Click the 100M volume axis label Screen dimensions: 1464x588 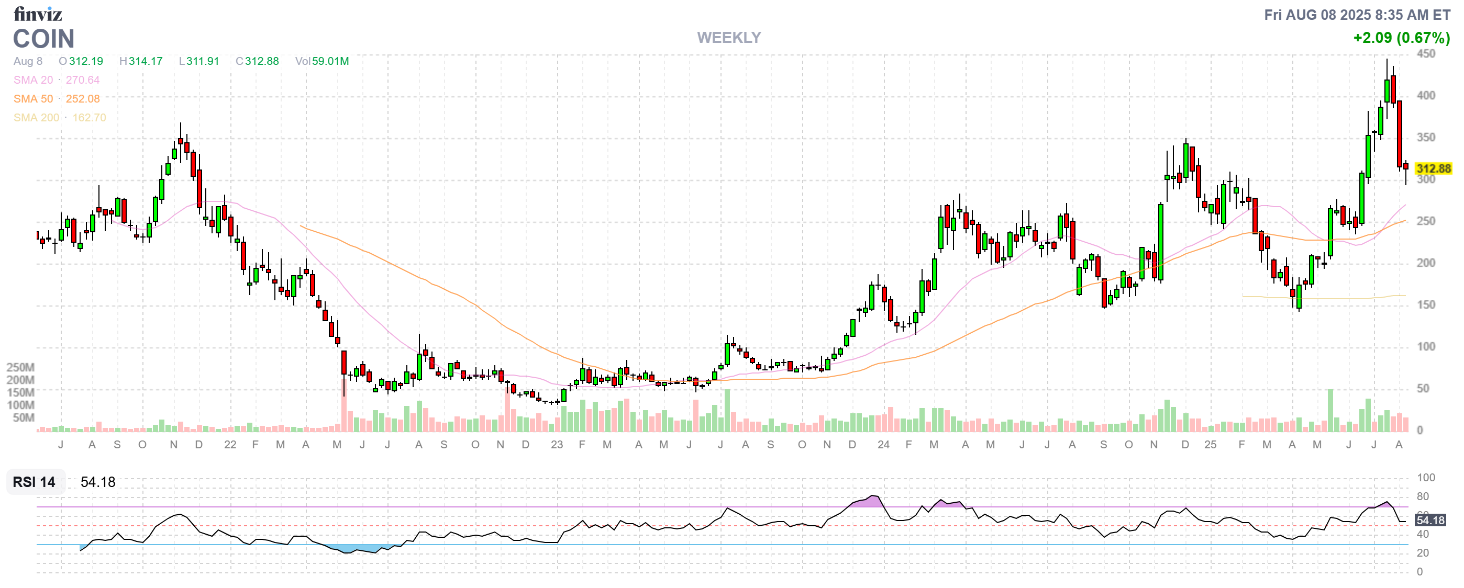click(x=20, y=405)
